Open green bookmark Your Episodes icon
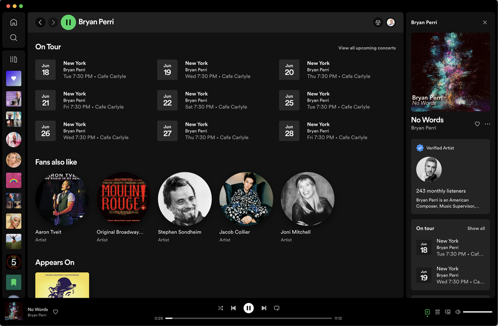The image size is (498, 326). point(13,282)
